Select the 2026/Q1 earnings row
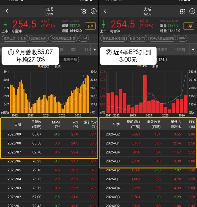Viewport: 197px width, 207px height. point(148,143)
